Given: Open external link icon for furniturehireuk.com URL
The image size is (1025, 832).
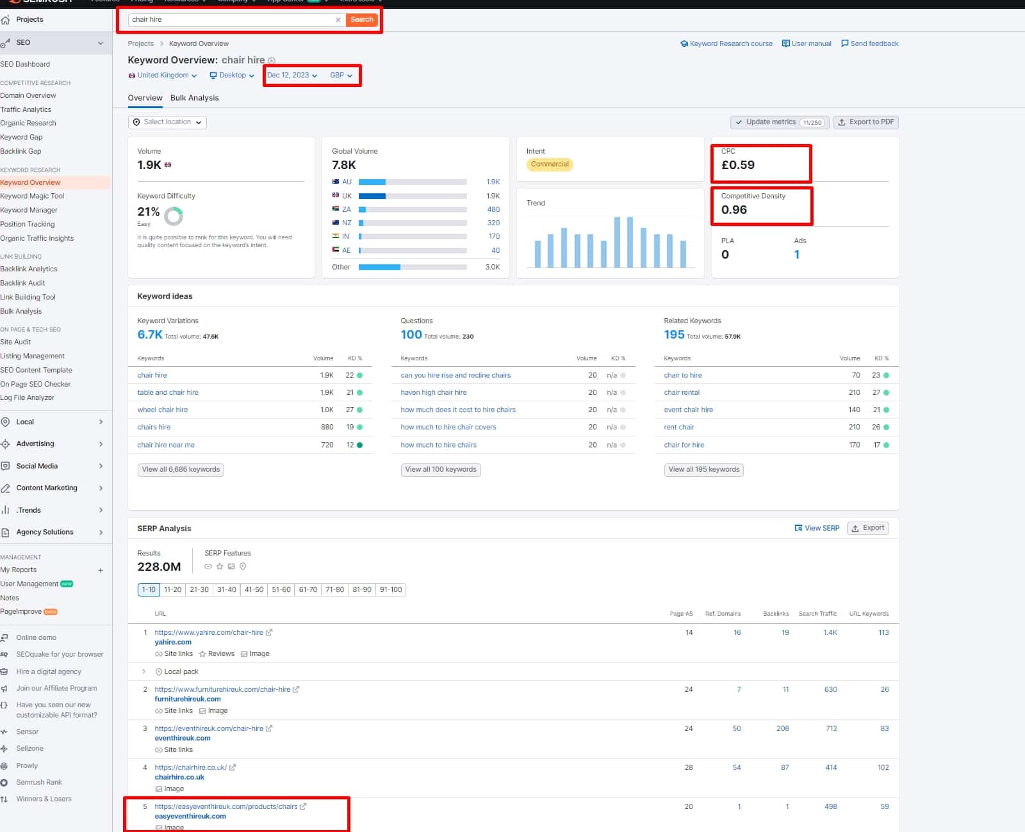Looking at the screenshot, I should [x=296, y=689].
